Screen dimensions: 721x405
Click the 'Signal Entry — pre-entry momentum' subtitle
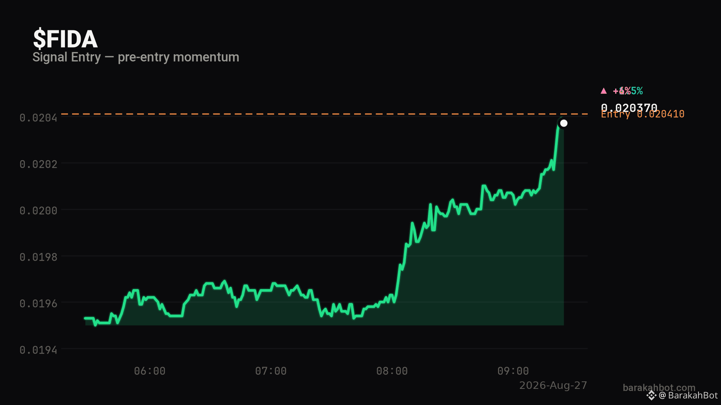click(x=136, y=57)
